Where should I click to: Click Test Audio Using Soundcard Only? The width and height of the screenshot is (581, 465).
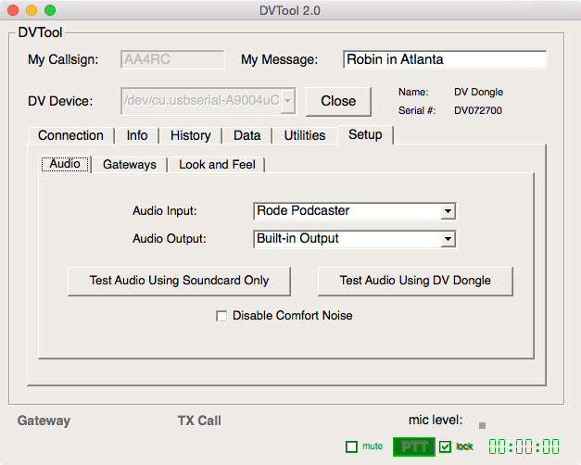(180, 281)
